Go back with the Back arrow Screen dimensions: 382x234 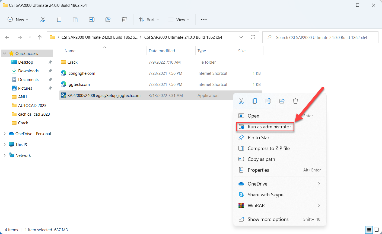(7, 37)
